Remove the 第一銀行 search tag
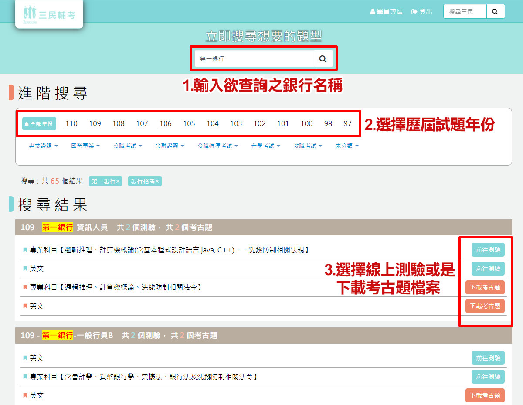 click(x=105, y=181)
